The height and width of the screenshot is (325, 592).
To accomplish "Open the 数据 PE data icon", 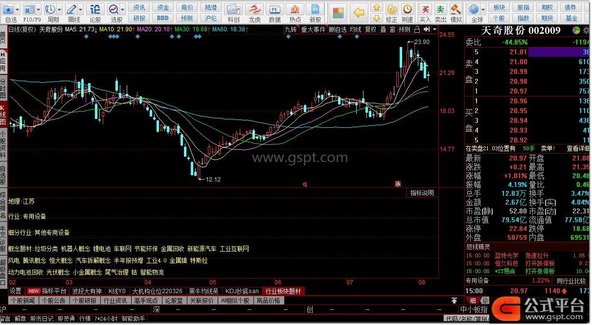I will pos(275,9).
